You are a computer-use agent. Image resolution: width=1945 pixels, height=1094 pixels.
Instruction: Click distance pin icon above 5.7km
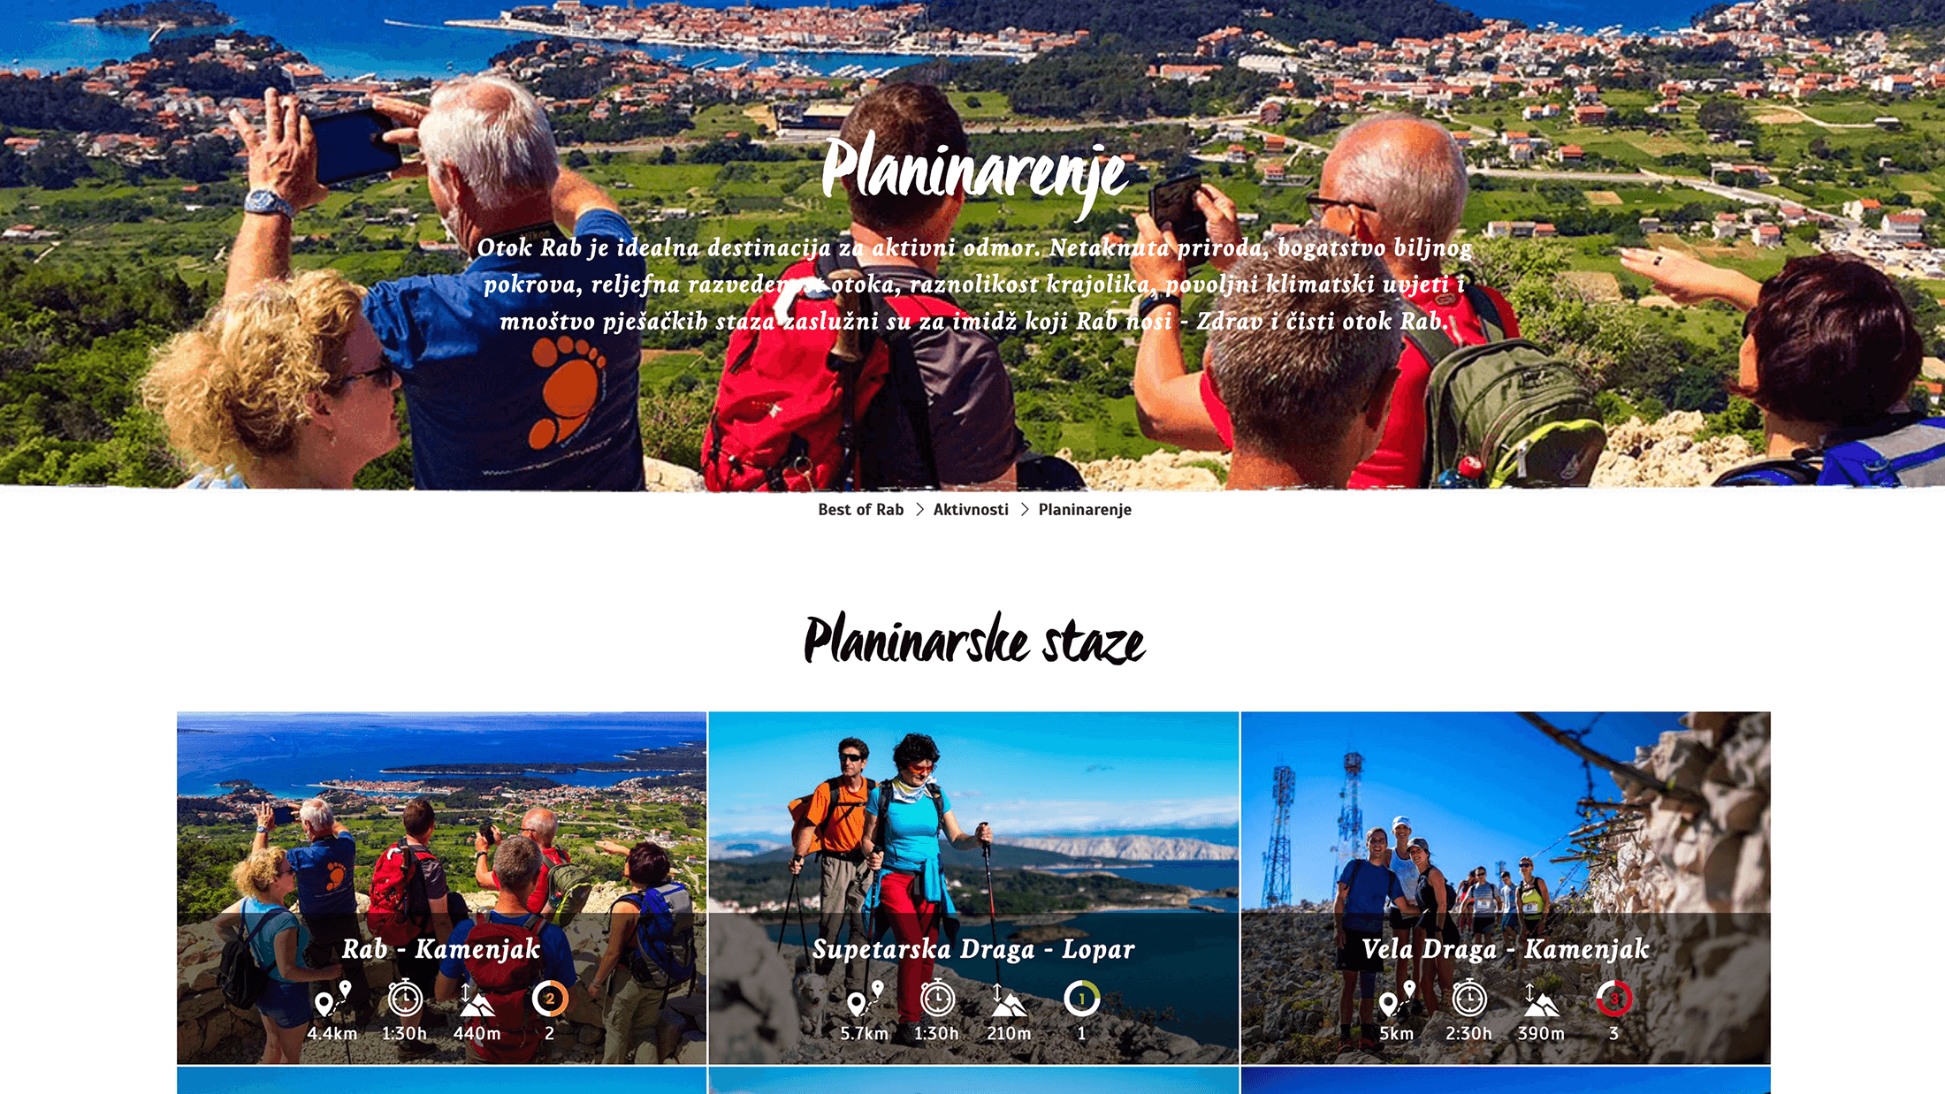866,999
